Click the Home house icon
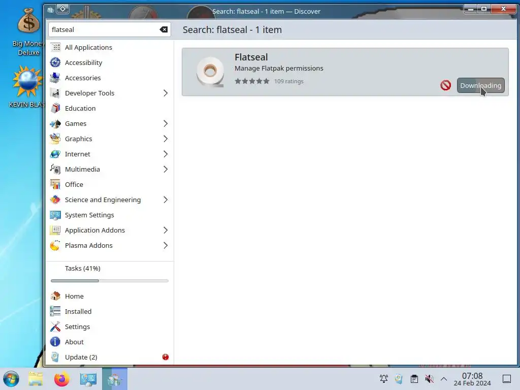 coord(55,296)
